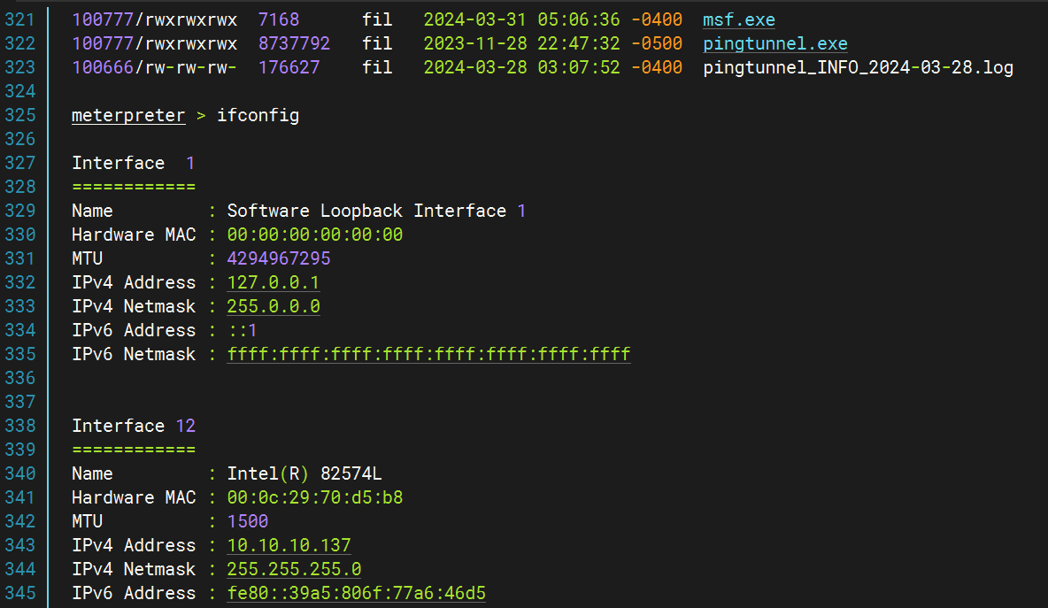Viewport: 1048px width, 608px height.
Task: Select the 255.0.0.0 netmask link
Action: pyautogui.click(x=274, y=306)
